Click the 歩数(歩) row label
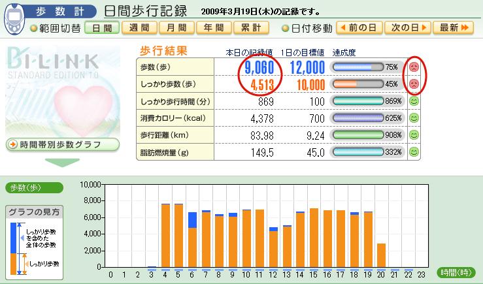 [156, 67]
